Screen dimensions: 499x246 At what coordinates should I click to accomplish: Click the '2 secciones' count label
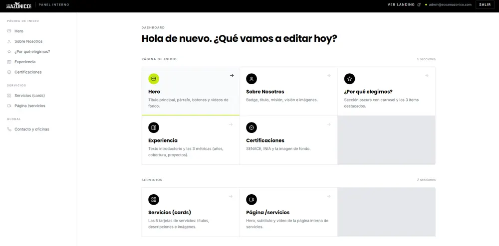click(x=426, y=180)
